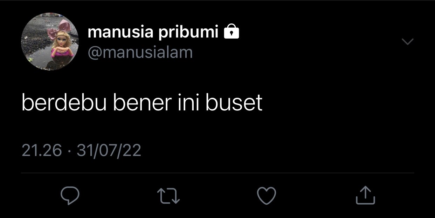Open the tweet options chevron menu

click(x=407, y=42)
